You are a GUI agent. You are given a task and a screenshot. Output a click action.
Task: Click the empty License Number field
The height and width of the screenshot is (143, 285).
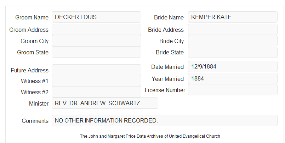[x=233, y=90]
